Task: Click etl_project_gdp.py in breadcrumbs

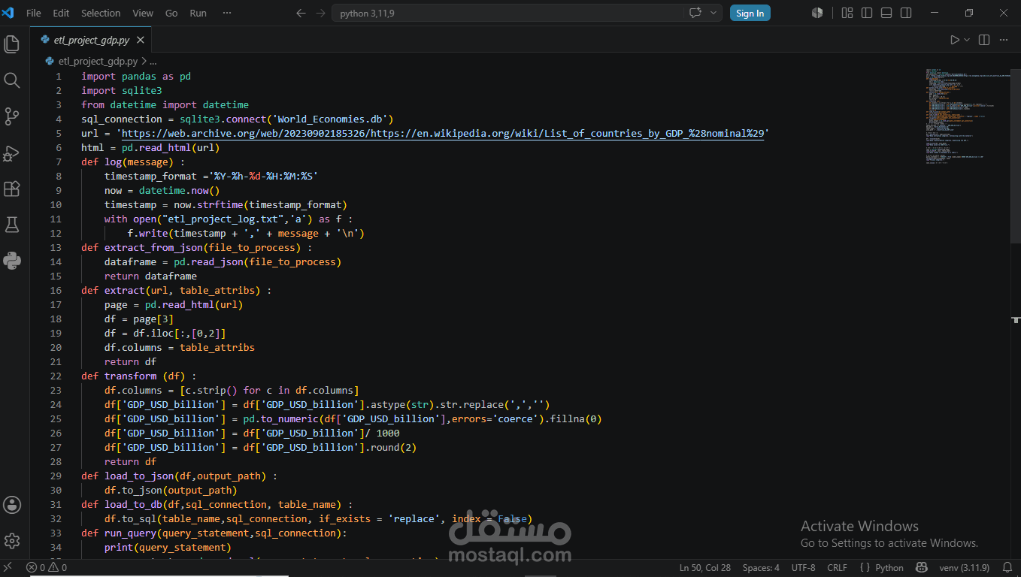Action: click(98, 62)
